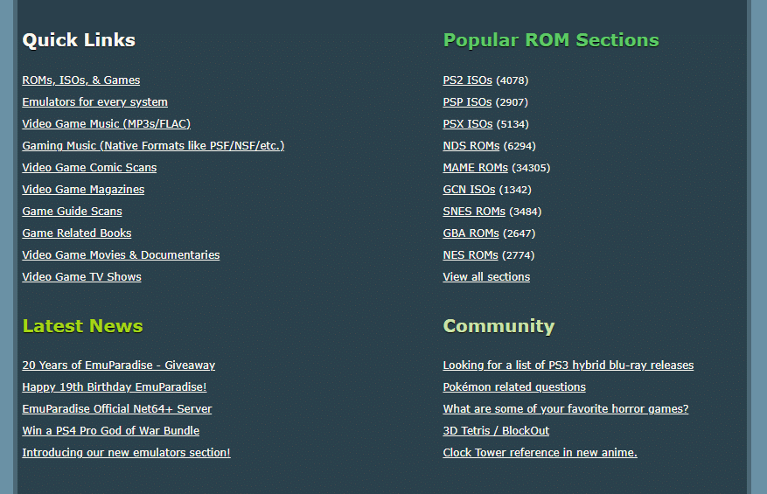
Task: Go to Video Game Comic Scans
Action: point(89,168)
